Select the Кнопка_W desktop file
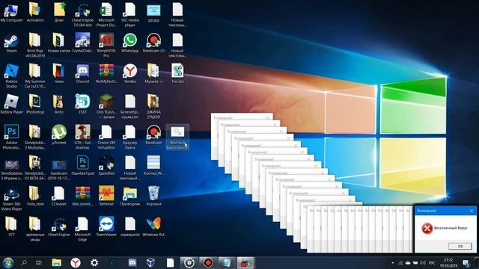 pos(153,165)
